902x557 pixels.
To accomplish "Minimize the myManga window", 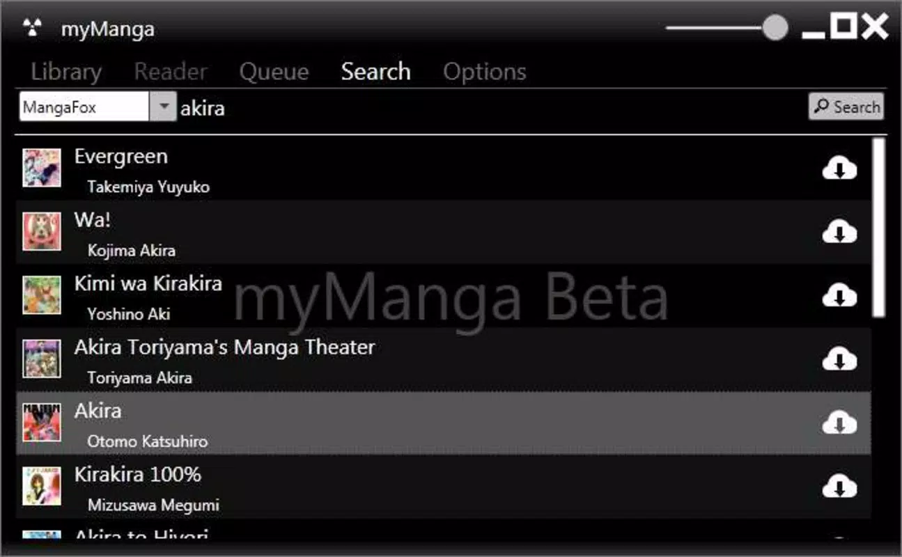I will 813,33.
